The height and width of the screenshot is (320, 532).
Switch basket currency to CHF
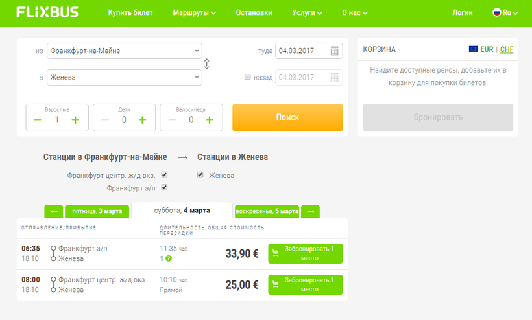[506, 49]
